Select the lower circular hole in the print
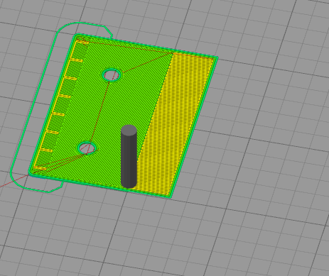Image resolution: width=329 pixels, height=276 pixels. tap(87, 148)
